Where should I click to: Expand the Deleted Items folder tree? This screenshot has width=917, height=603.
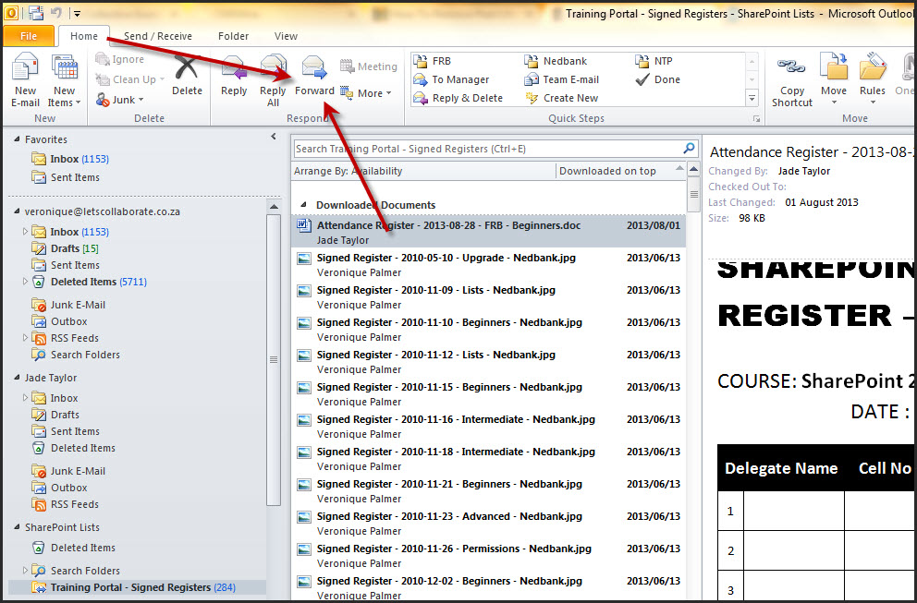pos(26,282)
